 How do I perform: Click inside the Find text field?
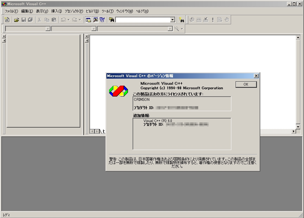143,20
